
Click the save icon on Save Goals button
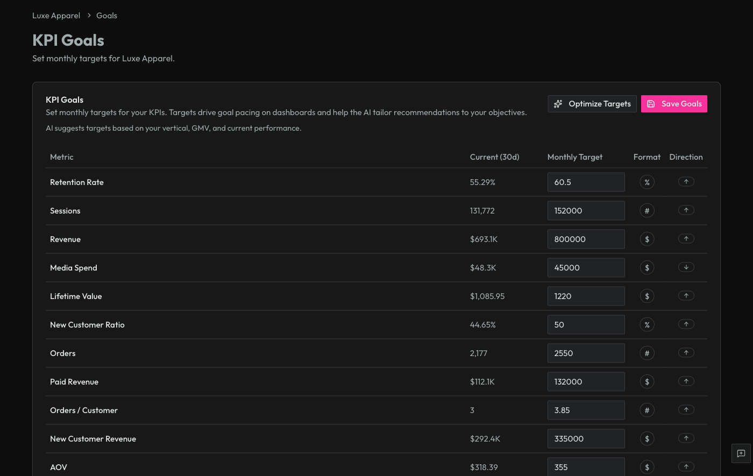point(651,104)
